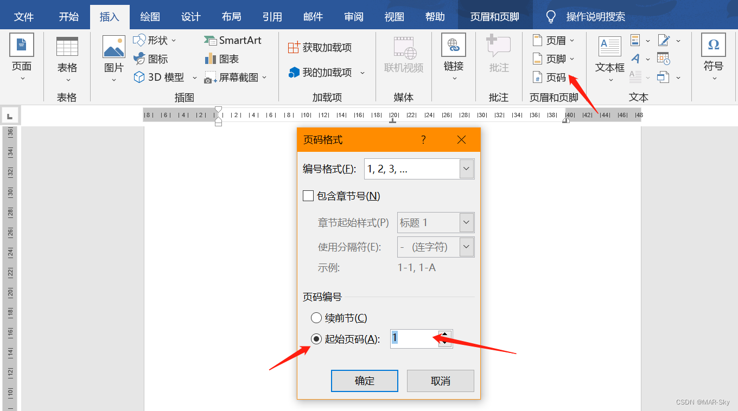Image resolution: width=738 pixels, height=411 pixels.
Task: Click the tab selector at the ruler's left end
Action: (11, 115)
